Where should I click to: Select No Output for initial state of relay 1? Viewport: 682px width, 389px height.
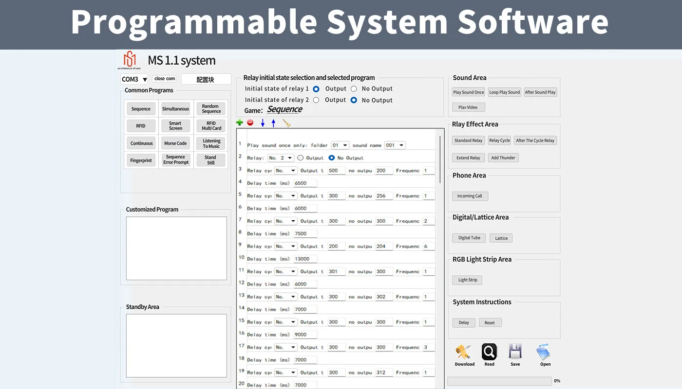pyautogui.click(x=354, y=89)
